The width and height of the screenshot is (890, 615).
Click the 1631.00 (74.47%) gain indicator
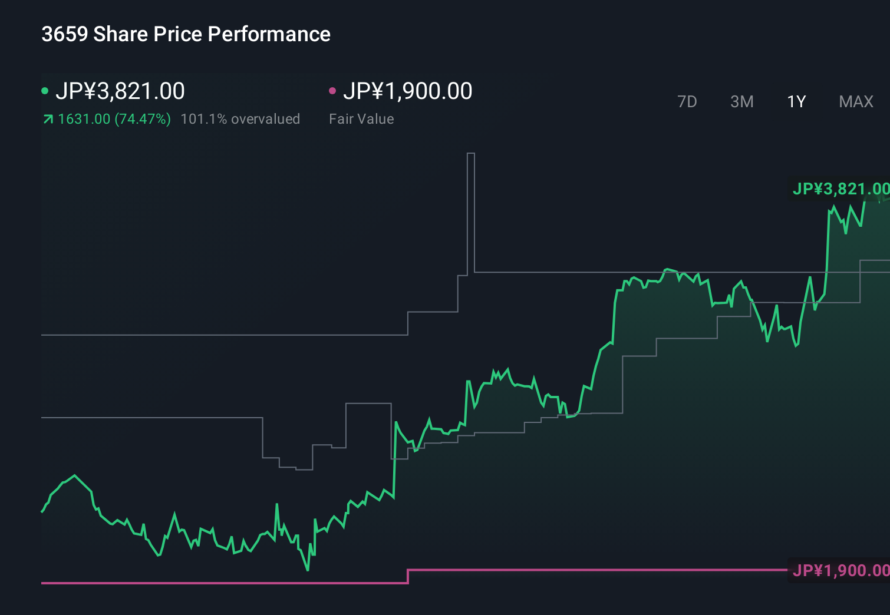coord(114,119)
